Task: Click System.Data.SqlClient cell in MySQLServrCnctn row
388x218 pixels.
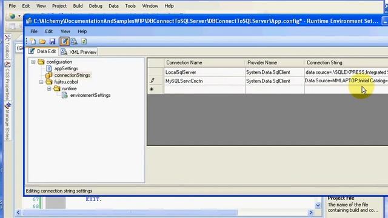Action: [275, 81]
